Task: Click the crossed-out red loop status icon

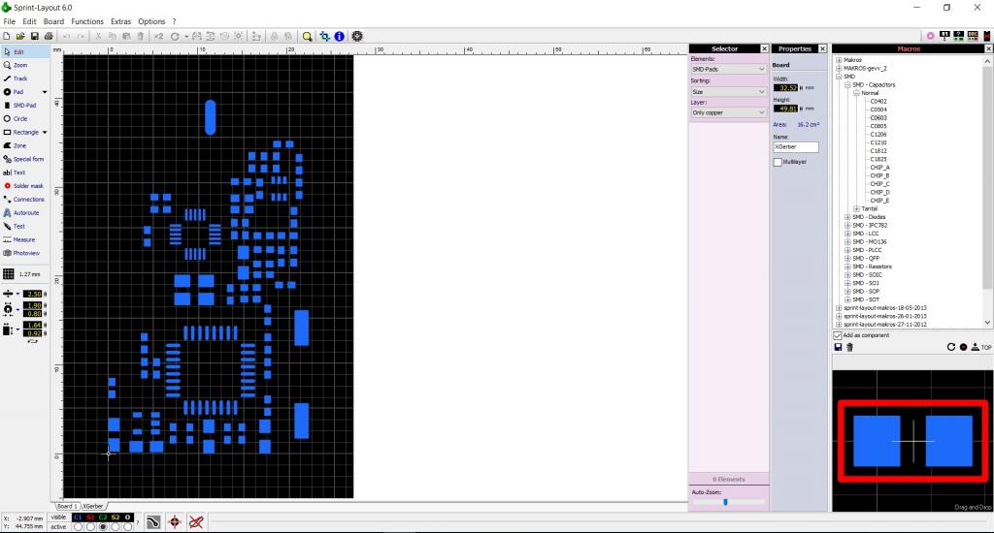Action: 196,522
